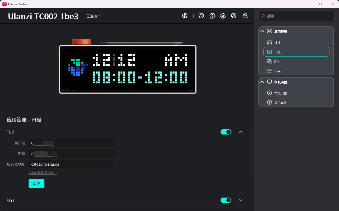This screenshot has width=339, height=211.
Task: Open the user account profile icon
Action: coord(234,16)
